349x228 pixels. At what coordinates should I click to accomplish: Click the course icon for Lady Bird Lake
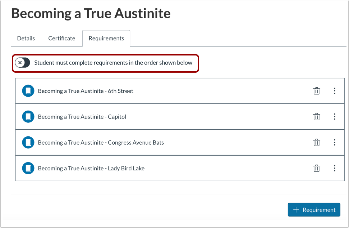tap(28, 168)
